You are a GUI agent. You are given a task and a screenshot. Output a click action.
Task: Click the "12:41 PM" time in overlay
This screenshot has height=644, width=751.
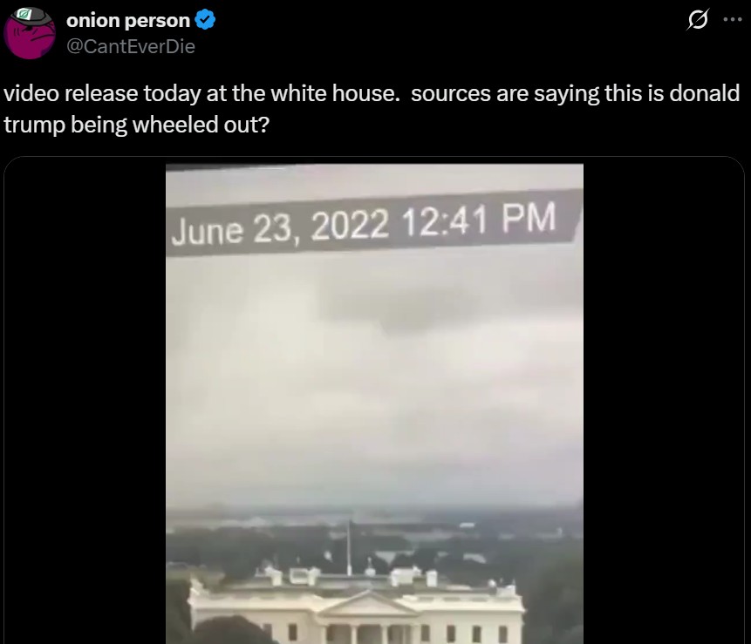click(478, 219)
